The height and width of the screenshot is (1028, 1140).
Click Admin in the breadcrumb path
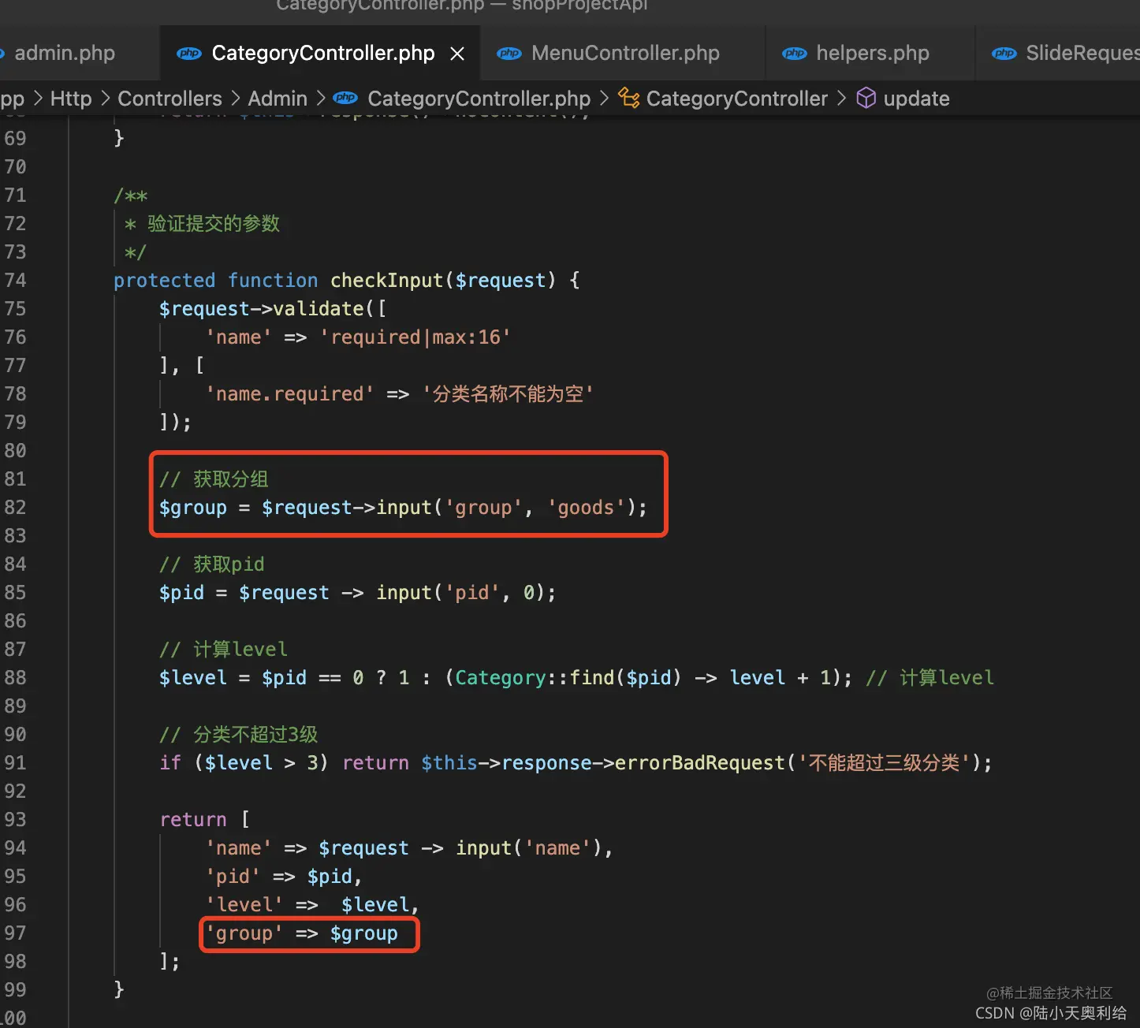[278, 99]
